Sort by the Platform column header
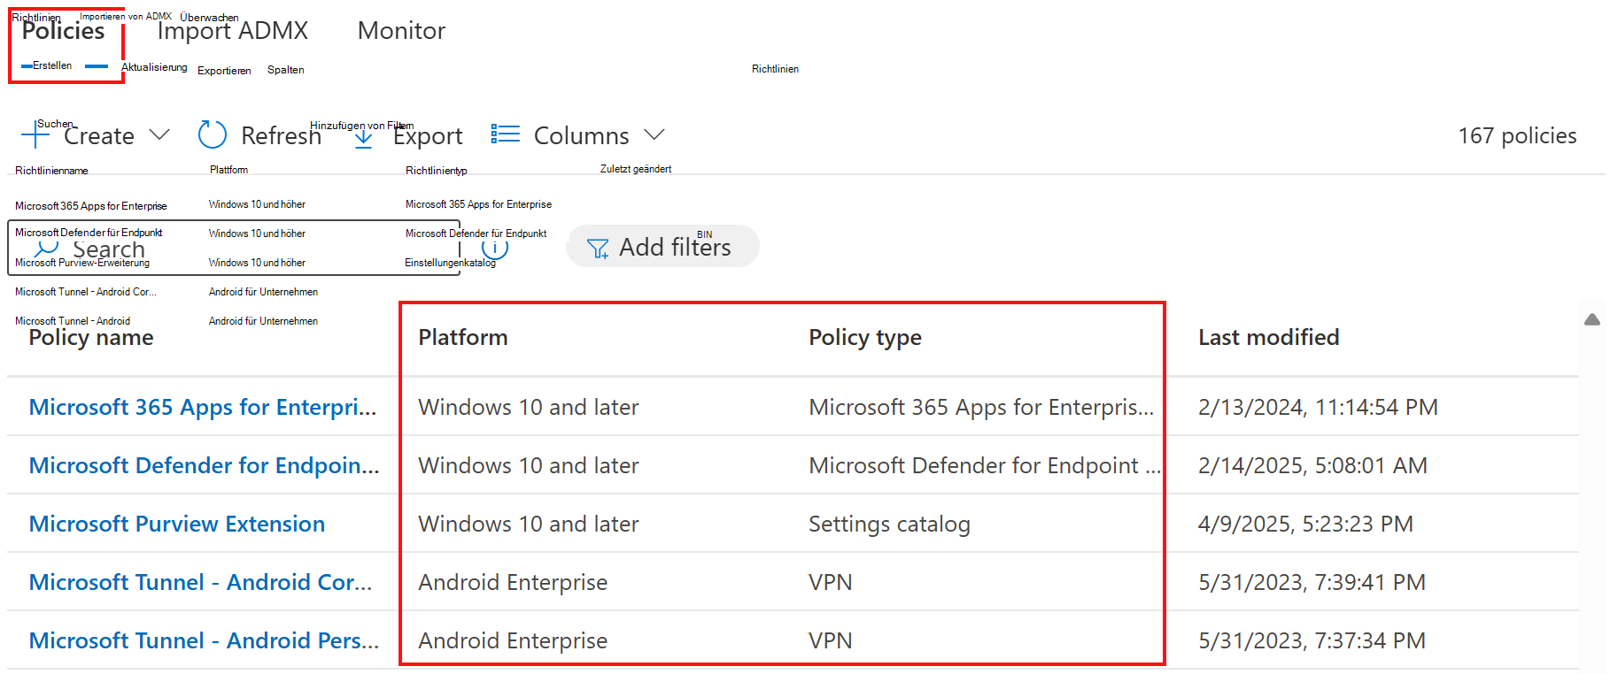This screenshot has width=1610, height=674. (463, 338)
